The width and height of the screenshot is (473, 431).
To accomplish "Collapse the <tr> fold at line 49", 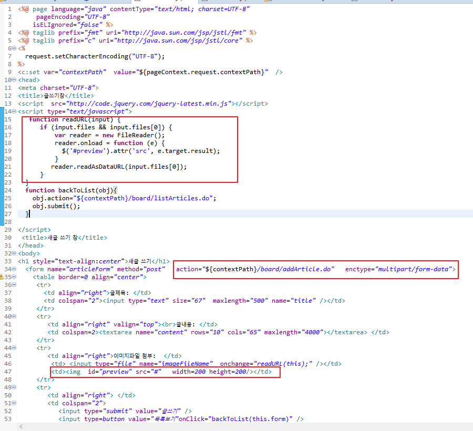I will 14,387.
